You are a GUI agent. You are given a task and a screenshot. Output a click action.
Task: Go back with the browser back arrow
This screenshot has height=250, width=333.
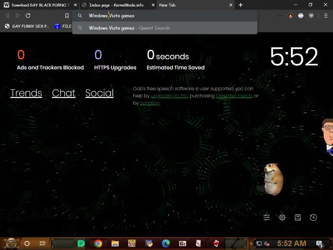(x=7, y=16)
